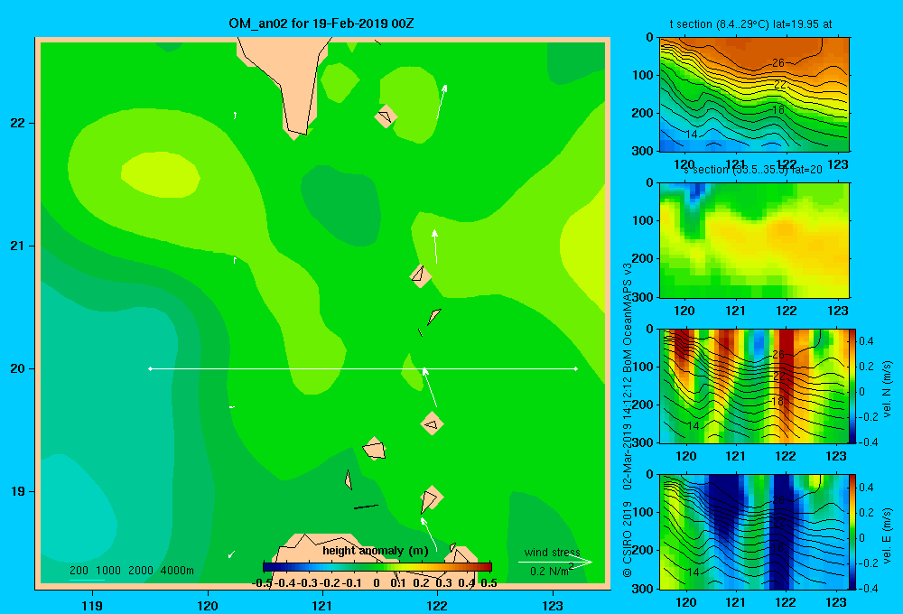
Task: Click longitude label 119 on main map
Action: (x=92, y=605)
